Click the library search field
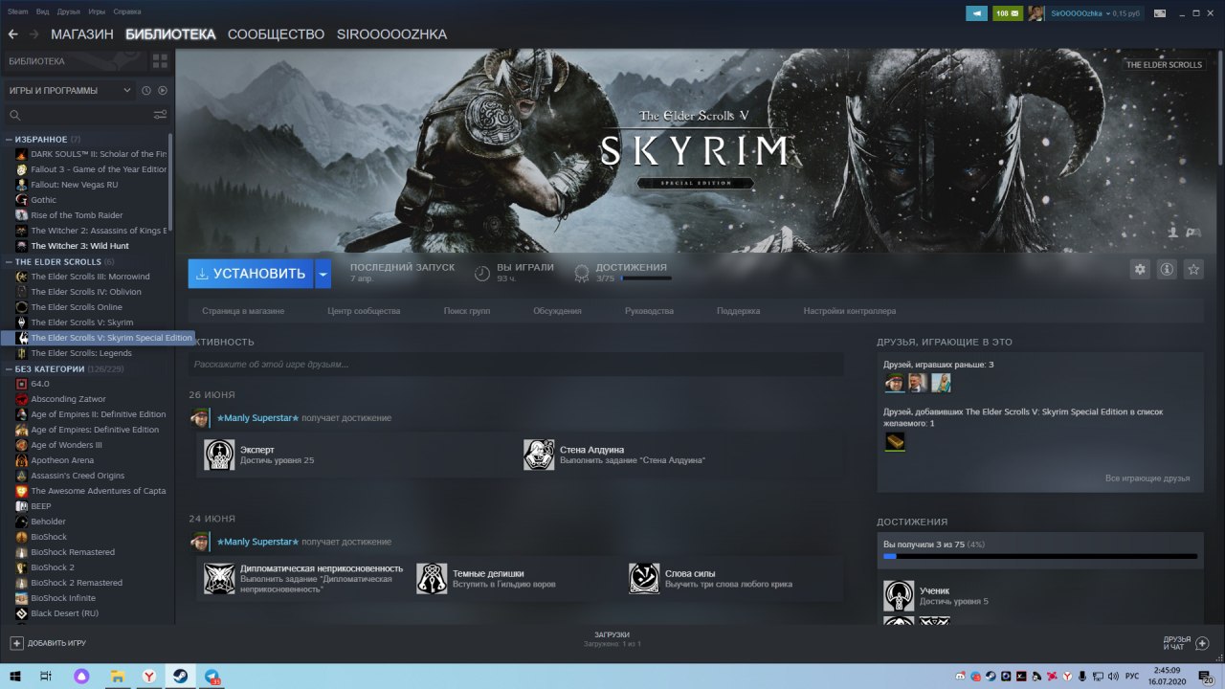The width and height of the screenshot is (1225, 689). [78, 115]
